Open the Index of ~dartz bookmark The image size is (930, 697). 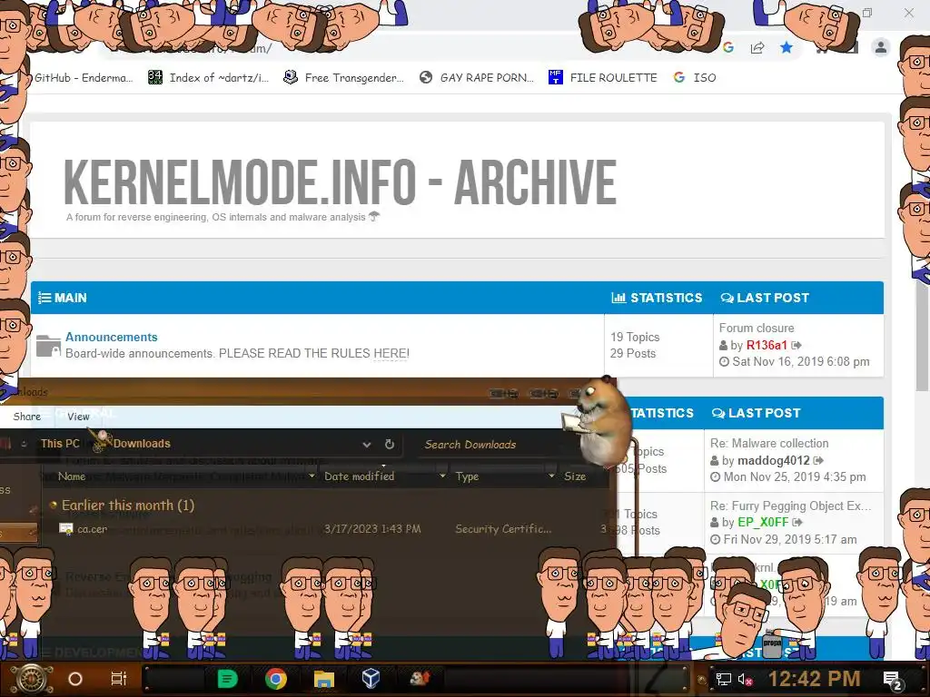click(209, 78)
